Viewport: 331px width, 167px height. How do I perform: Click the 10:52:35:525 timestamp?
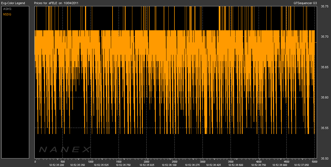(x=102, y=165)
